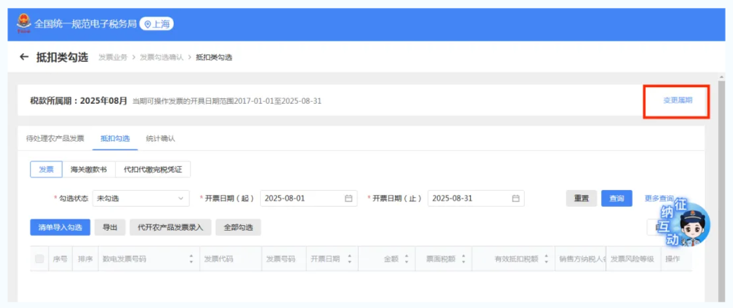
Task: Select the 海关缴款书 type option
Action: [x=88, y=169]
